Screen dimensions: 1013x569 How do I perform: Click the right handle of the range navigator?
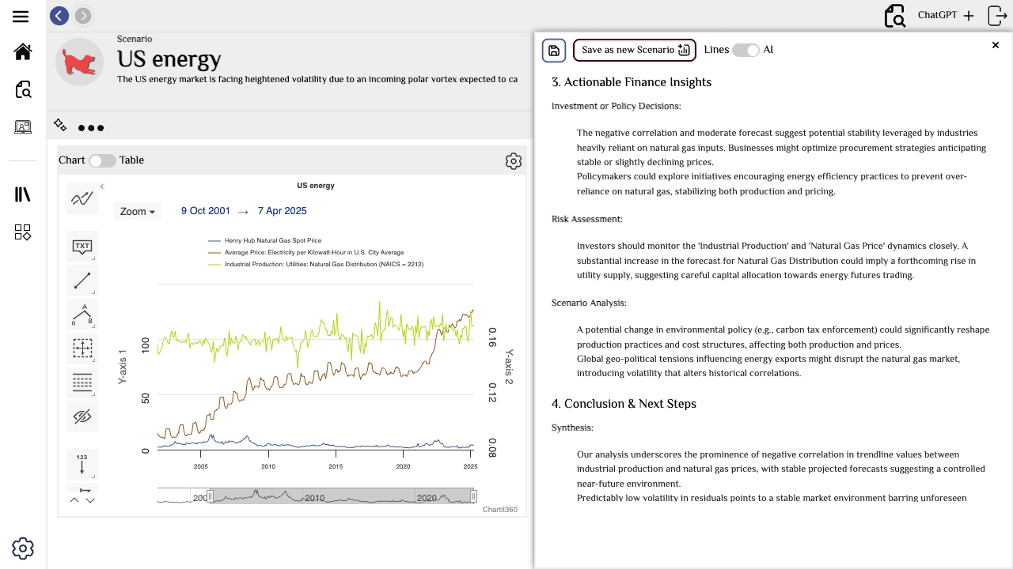tap(474, 496)
